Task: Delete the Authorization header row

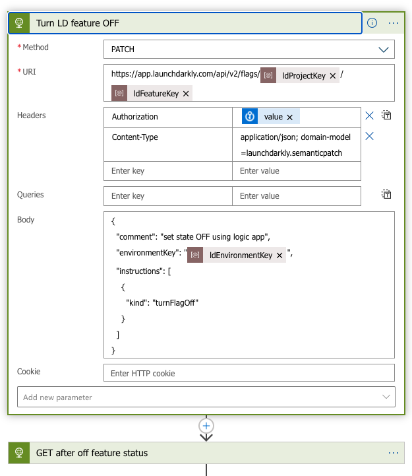Action: pyautogui.click(x=369, y=116)
